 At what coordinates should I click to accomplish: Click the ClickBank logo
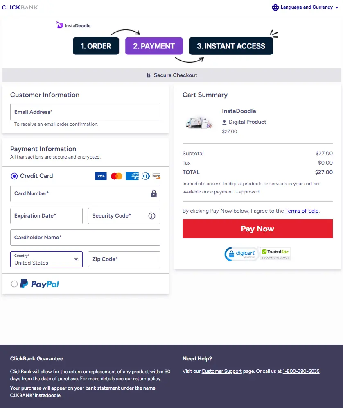(20, 7)
